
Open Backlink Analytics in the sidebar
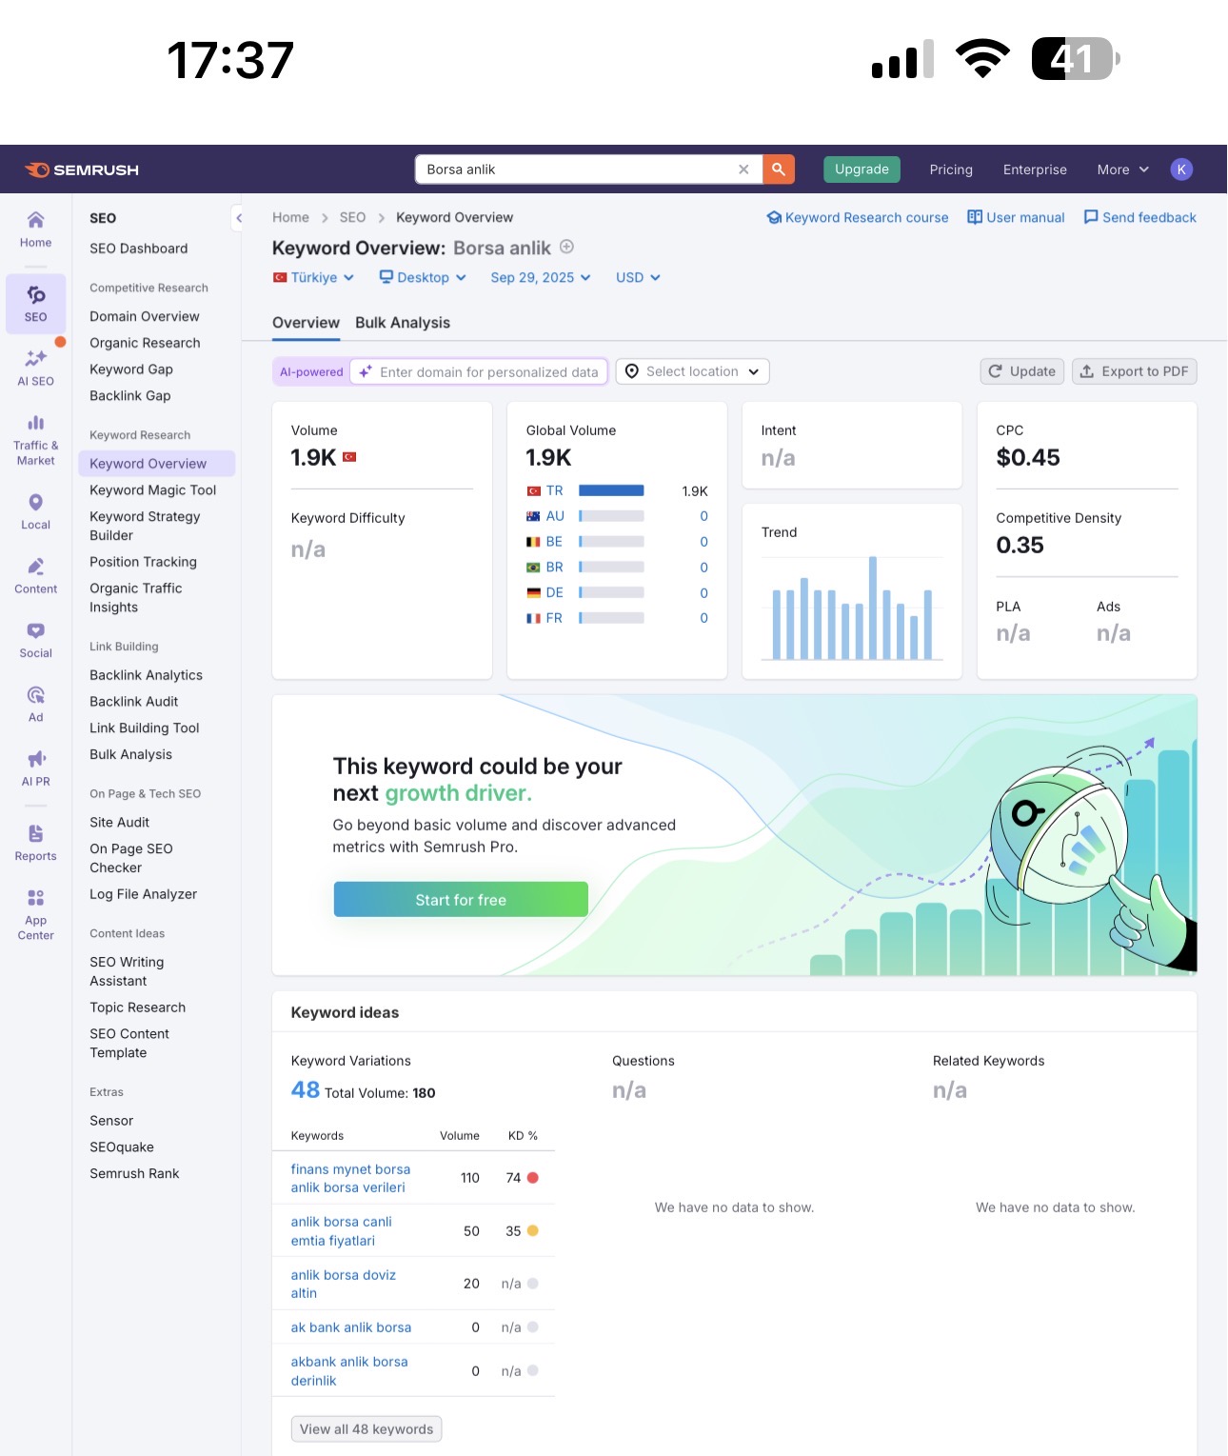(x=146, y=675)
